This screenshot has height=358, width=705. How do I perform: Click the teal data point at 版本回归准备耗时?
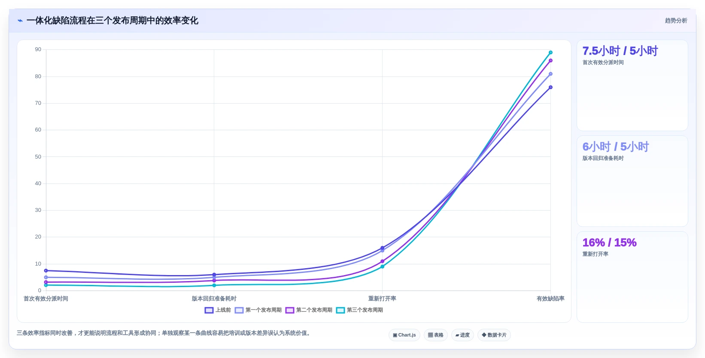point(214,285)
